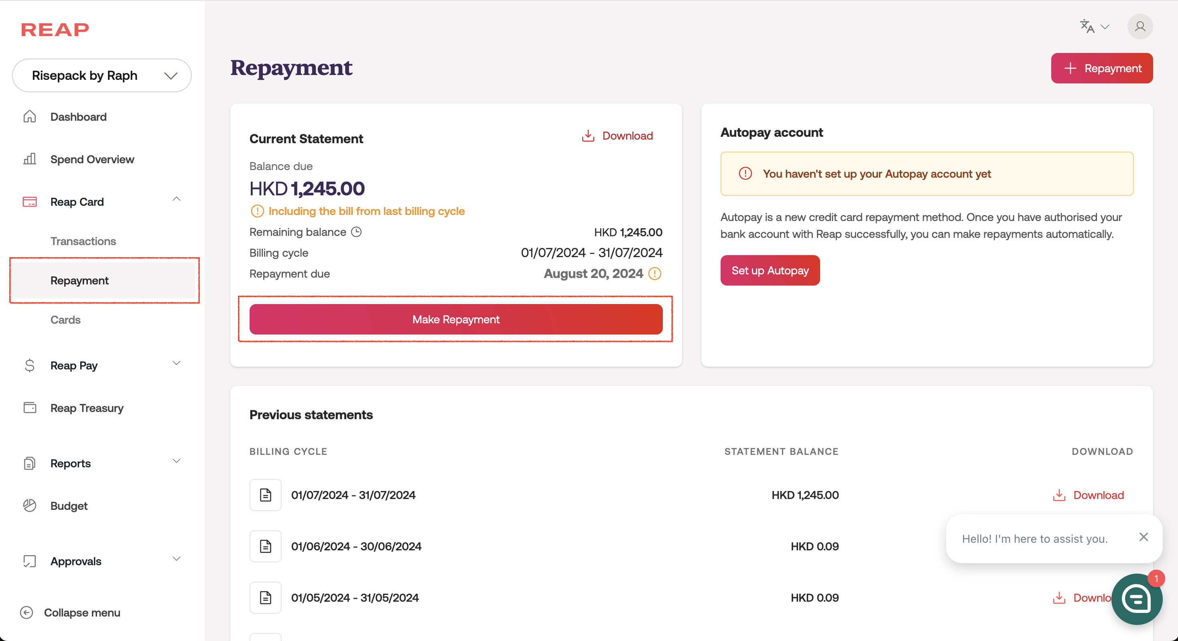1178x641 pixels.
Task: Open the chat assistant bubble icon
Action: 1136,599
